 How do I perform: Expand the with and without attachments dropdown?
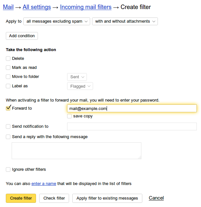[x=125, y=21]
